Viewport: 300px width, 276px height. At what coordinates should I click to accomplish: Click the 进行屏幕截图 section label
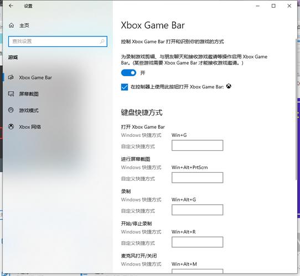136,159
